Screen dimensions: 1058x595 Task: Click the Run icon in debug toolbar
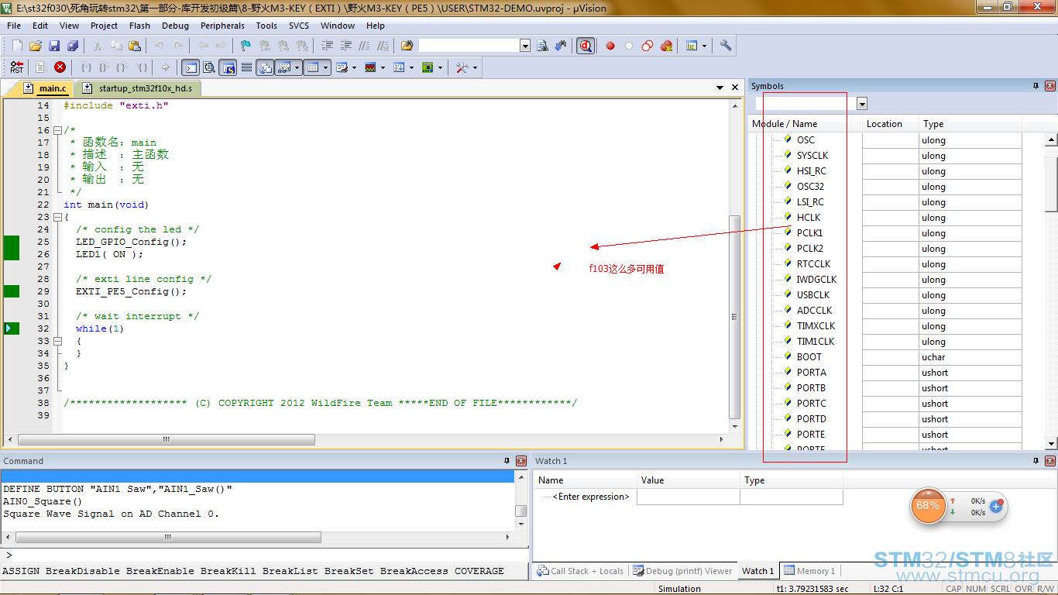coord(41,67)
